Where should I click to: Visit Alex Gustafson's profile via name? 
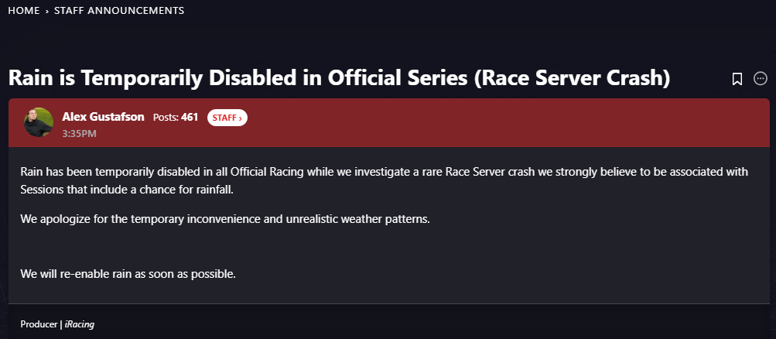(x=103, y=117)
